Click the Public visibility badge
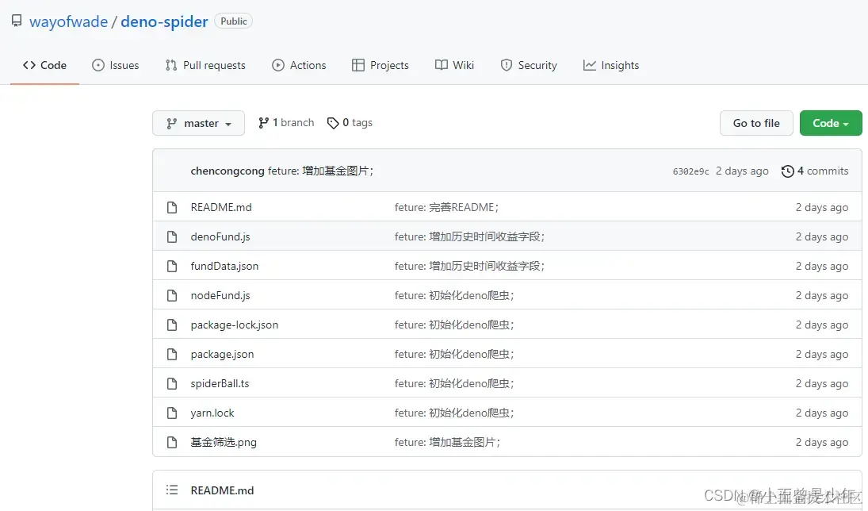 (234, 21)
